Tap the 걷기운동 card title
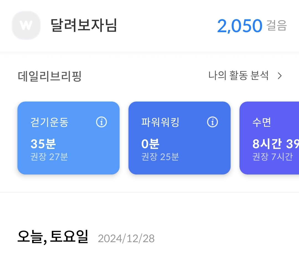The width and height of the screenshot is (299, 271). tap(49, 122)
